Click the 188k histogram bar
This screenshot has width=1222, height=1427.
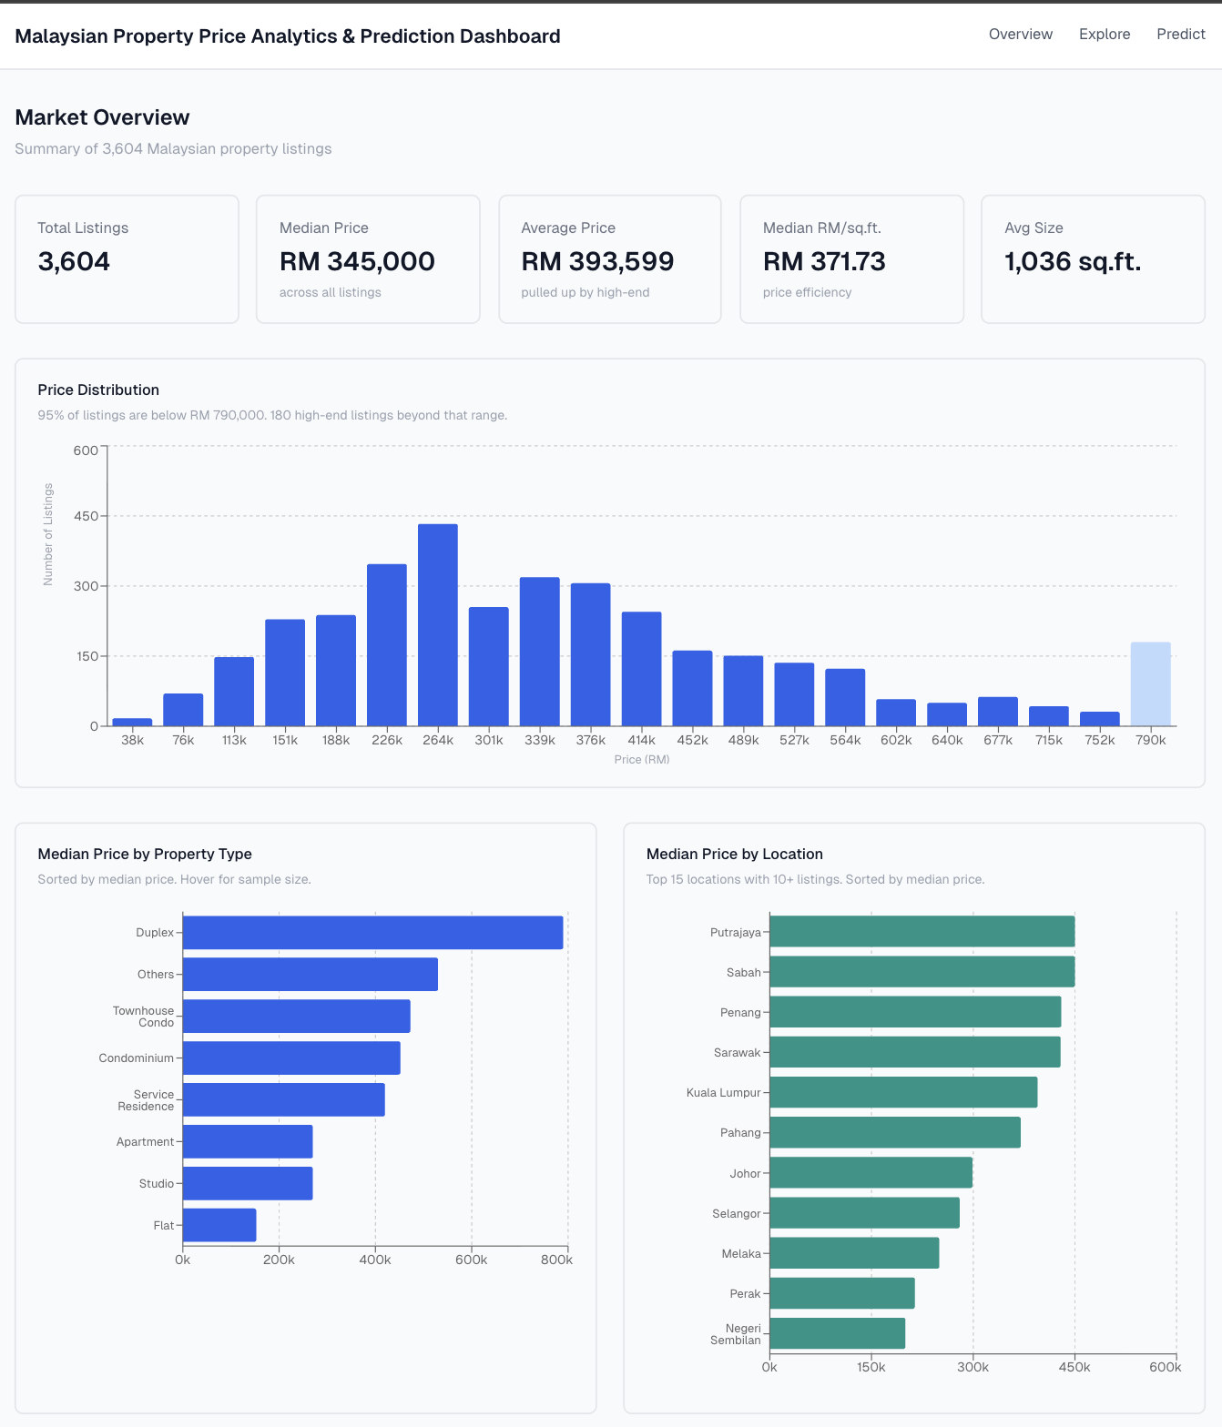336,671
